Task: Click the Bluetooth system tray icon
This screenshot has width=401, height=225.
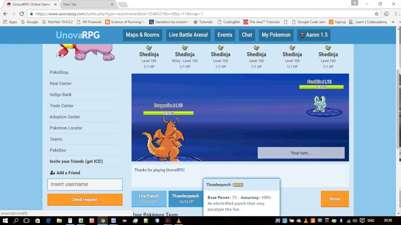Action: click(341, 221)
